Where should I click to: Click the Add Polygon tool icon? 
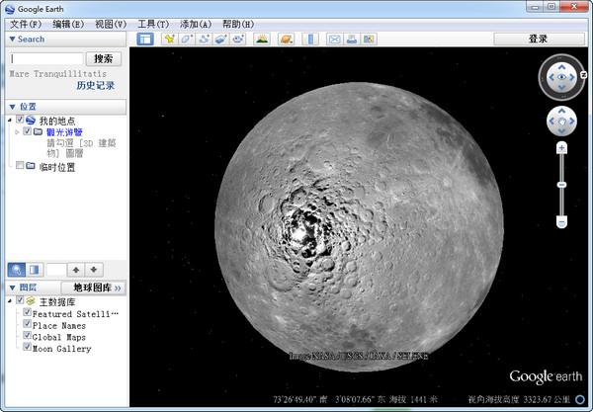(187, 39)
